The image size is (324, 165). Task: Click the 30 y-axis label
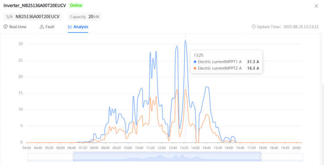20,44
